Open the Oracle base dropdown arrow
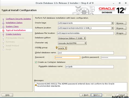The image size is (129, 98). tap(112, 23)
